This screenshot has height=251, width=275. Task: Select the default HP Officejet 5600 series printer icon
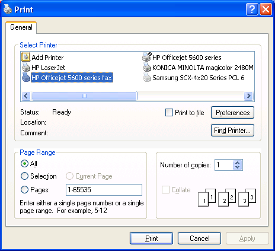147,57
